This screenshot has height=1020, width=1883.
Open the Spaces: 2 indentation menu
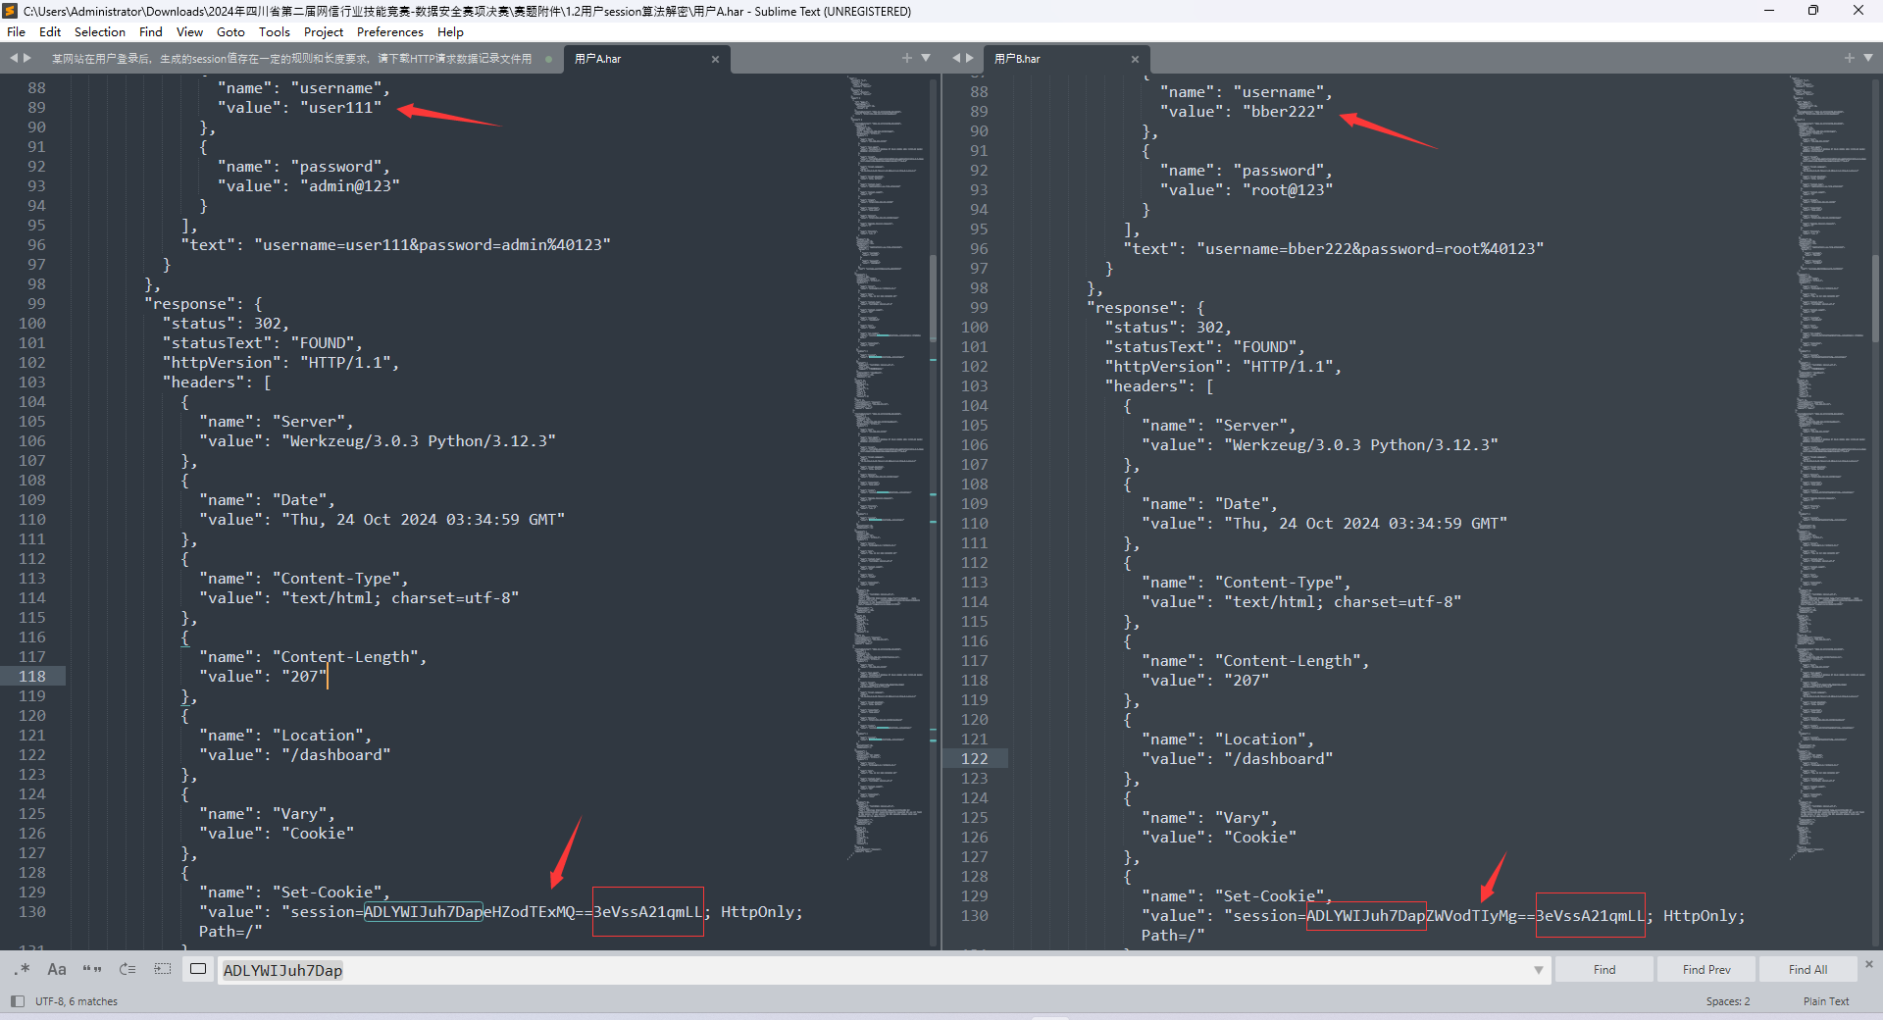pos(1728,1001)
